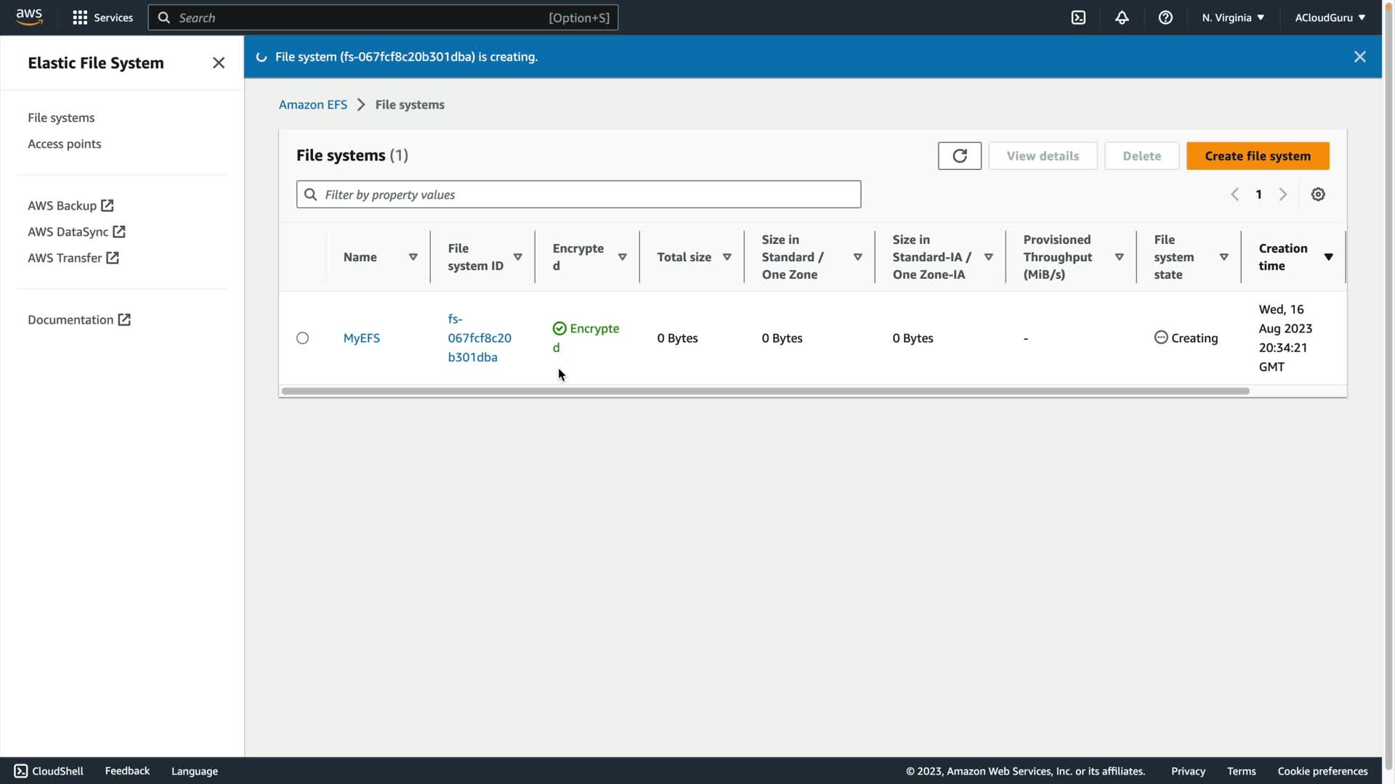Screen dimensions: 1395x784
Task: Dismiss the file system creating notification
Action: tap(1360, 57)
